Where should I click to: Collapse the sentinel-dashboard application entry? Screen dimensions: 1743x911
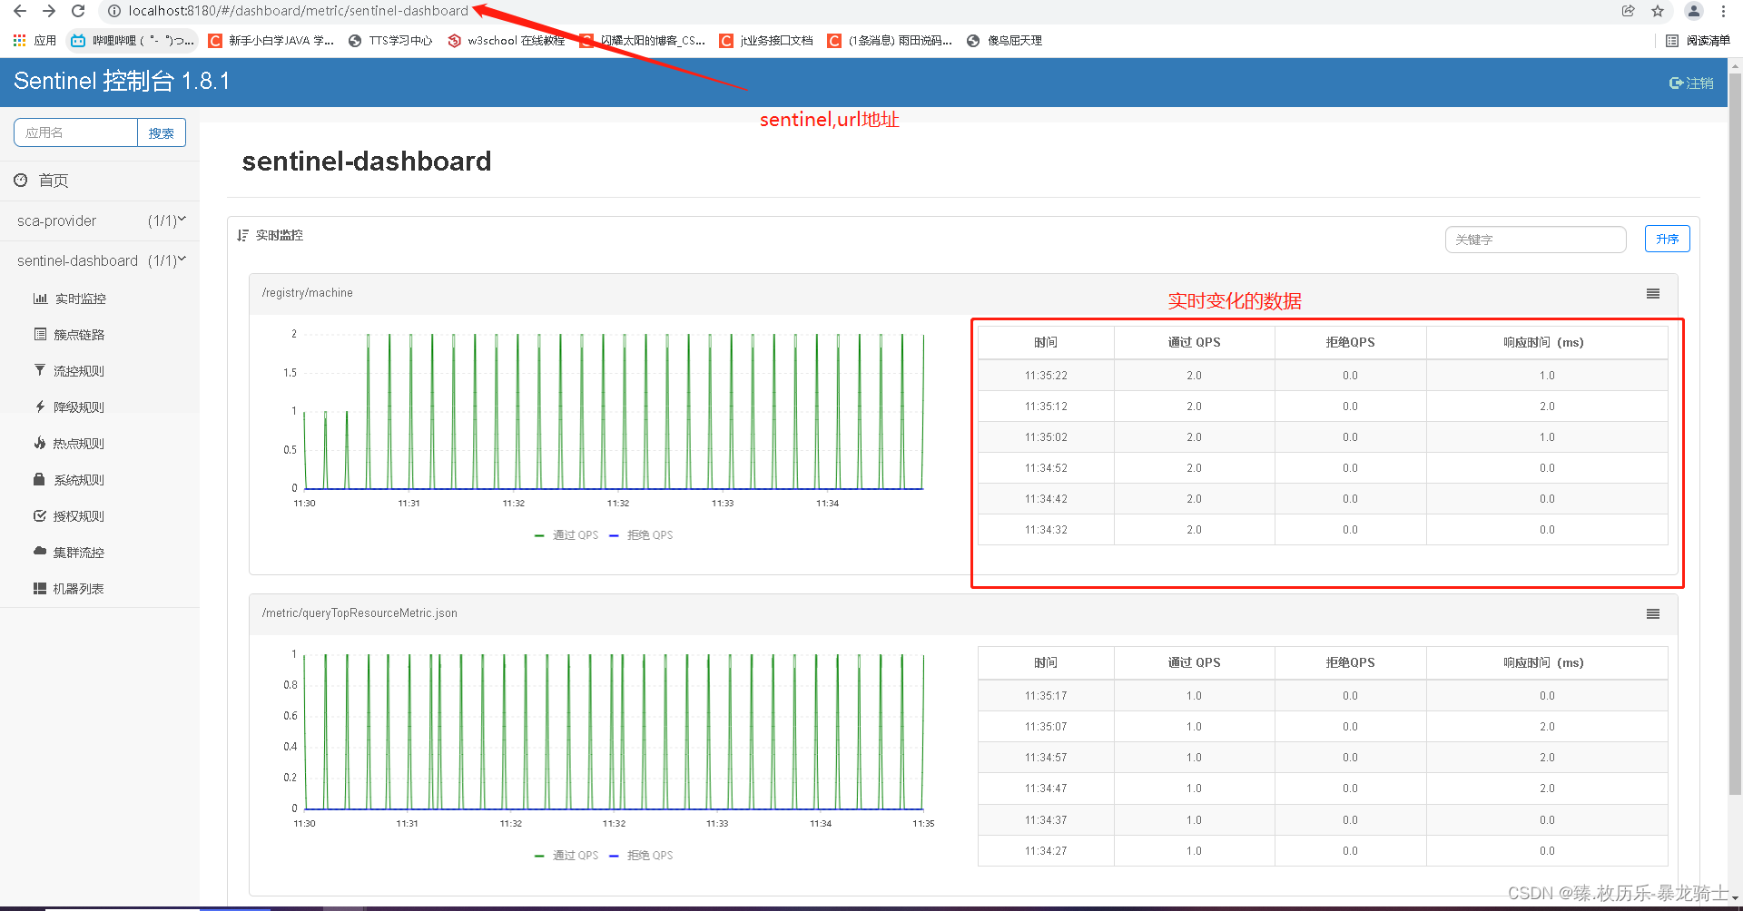click(x=100, y=260)
